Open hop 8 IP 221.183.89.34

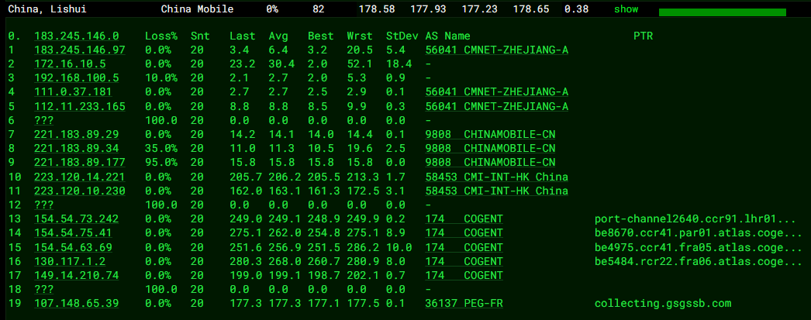[77, 149]
